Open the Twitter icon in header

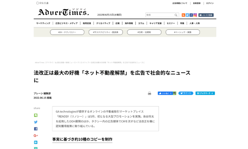click(x=187, y=15)
